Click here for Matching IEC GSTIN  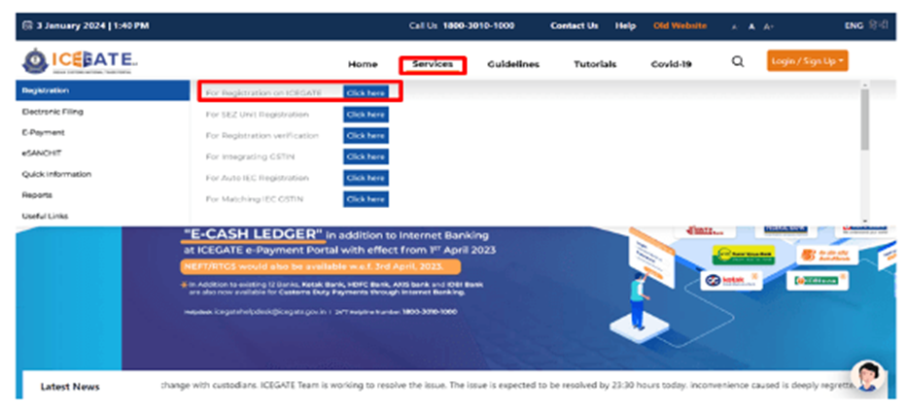[x=366, y=199]
